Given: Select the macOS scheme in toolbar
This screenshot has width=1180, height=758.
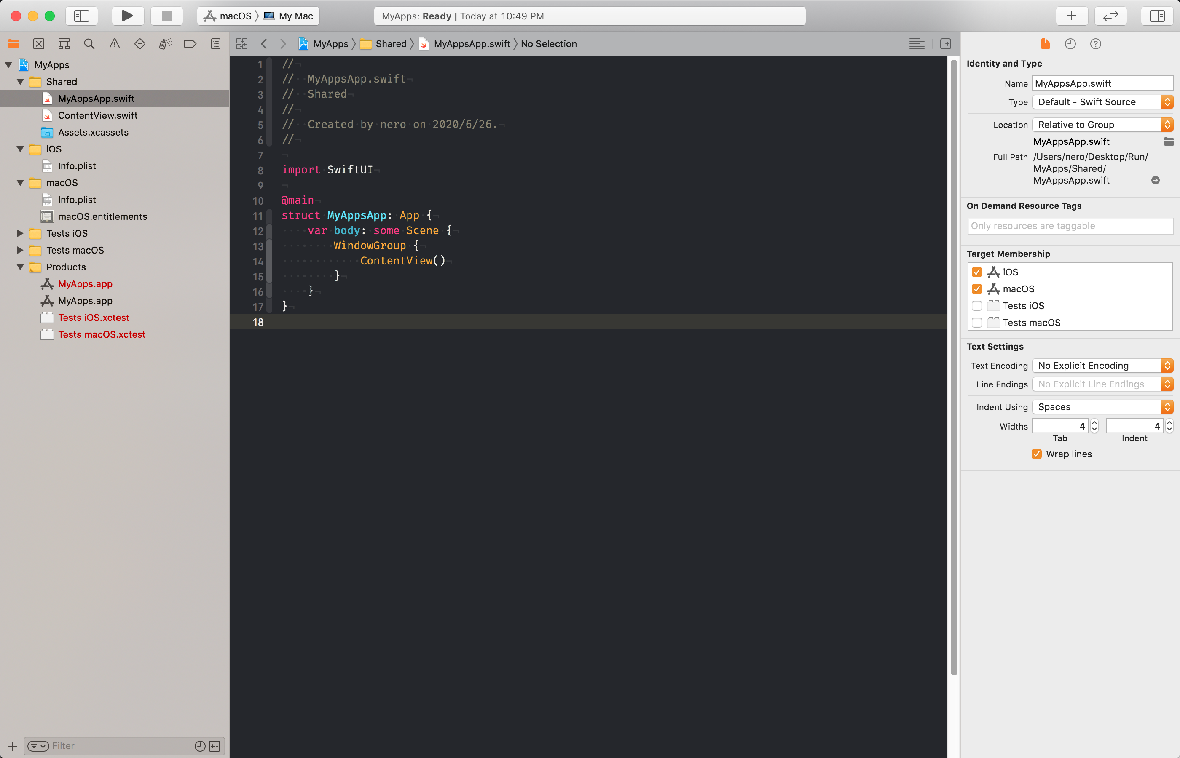Looking at the screenshot, I should click(x=228, y=16).
